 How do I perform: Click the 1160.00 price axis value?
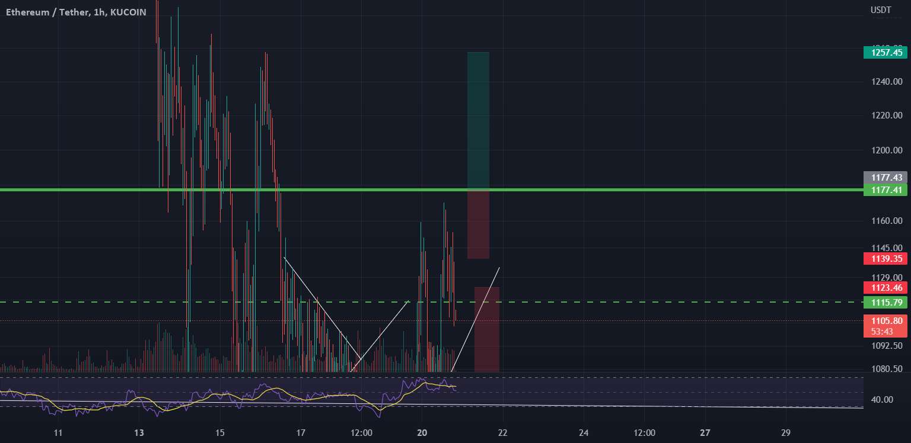pos(886,221)
